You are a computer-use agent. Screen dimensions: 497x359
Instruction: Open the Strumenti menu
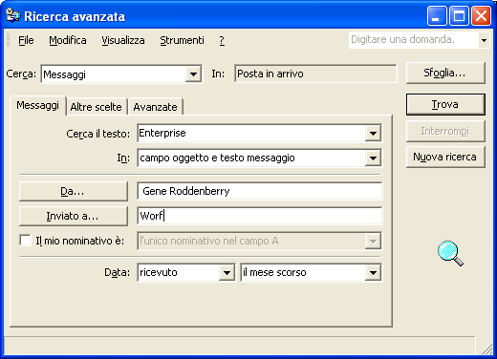pos(182,40)
